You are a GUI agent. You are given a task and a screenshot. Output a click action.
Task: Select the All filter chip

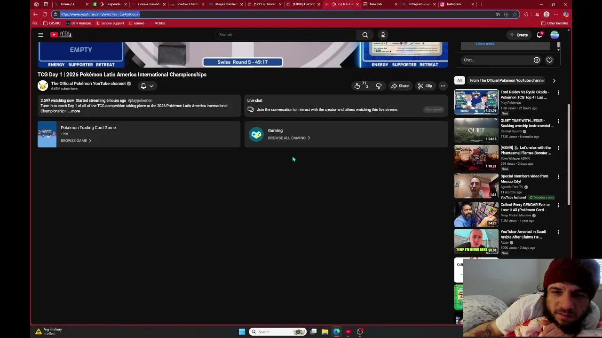click(x=459, y=80)
